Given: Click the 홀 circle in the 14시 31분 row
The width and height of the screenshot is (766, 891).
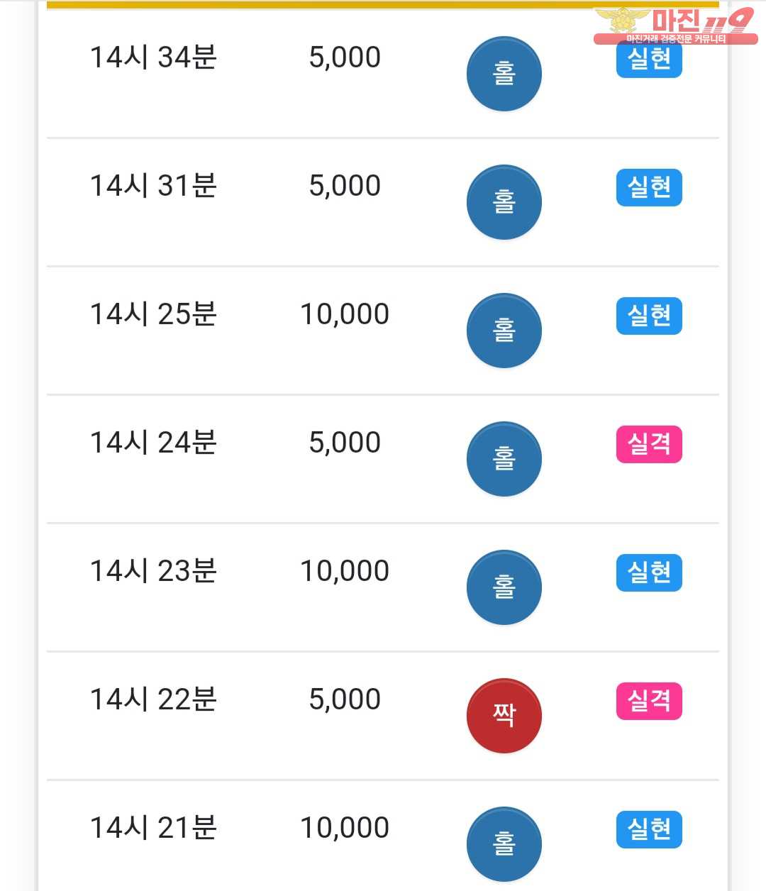Looking at the screenshot, I should [504, 202].
